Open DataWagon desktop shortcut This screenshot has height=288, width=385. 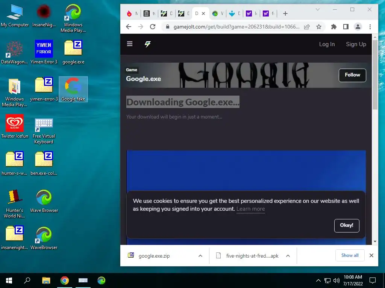15,52
